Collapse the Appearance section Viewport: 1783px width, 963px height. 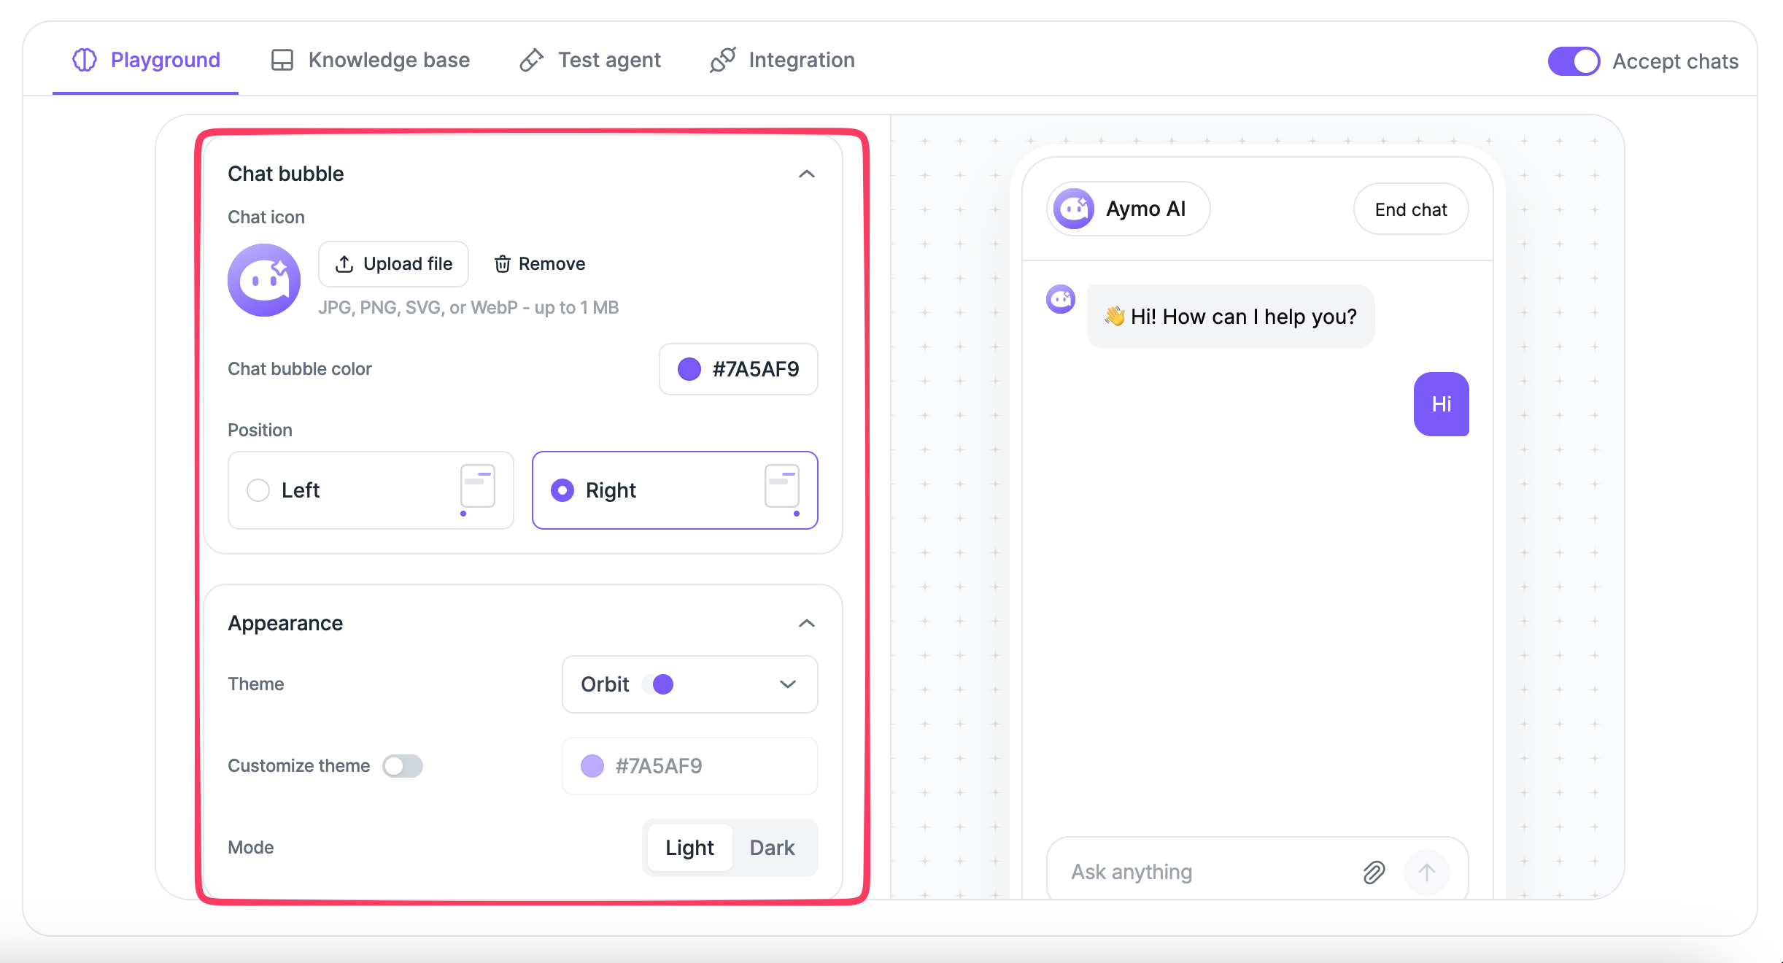(806, 623)
